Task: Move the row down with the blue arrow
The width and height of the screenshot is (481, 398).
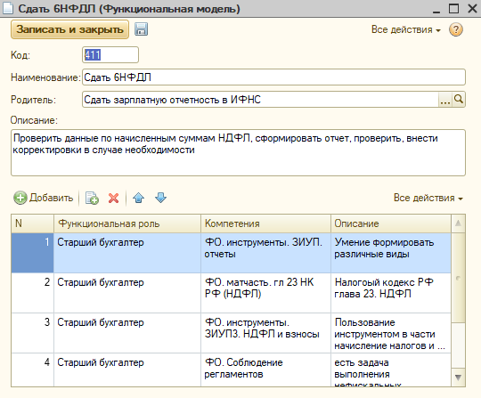Action: pyautogui.click(x=160, y=198)
